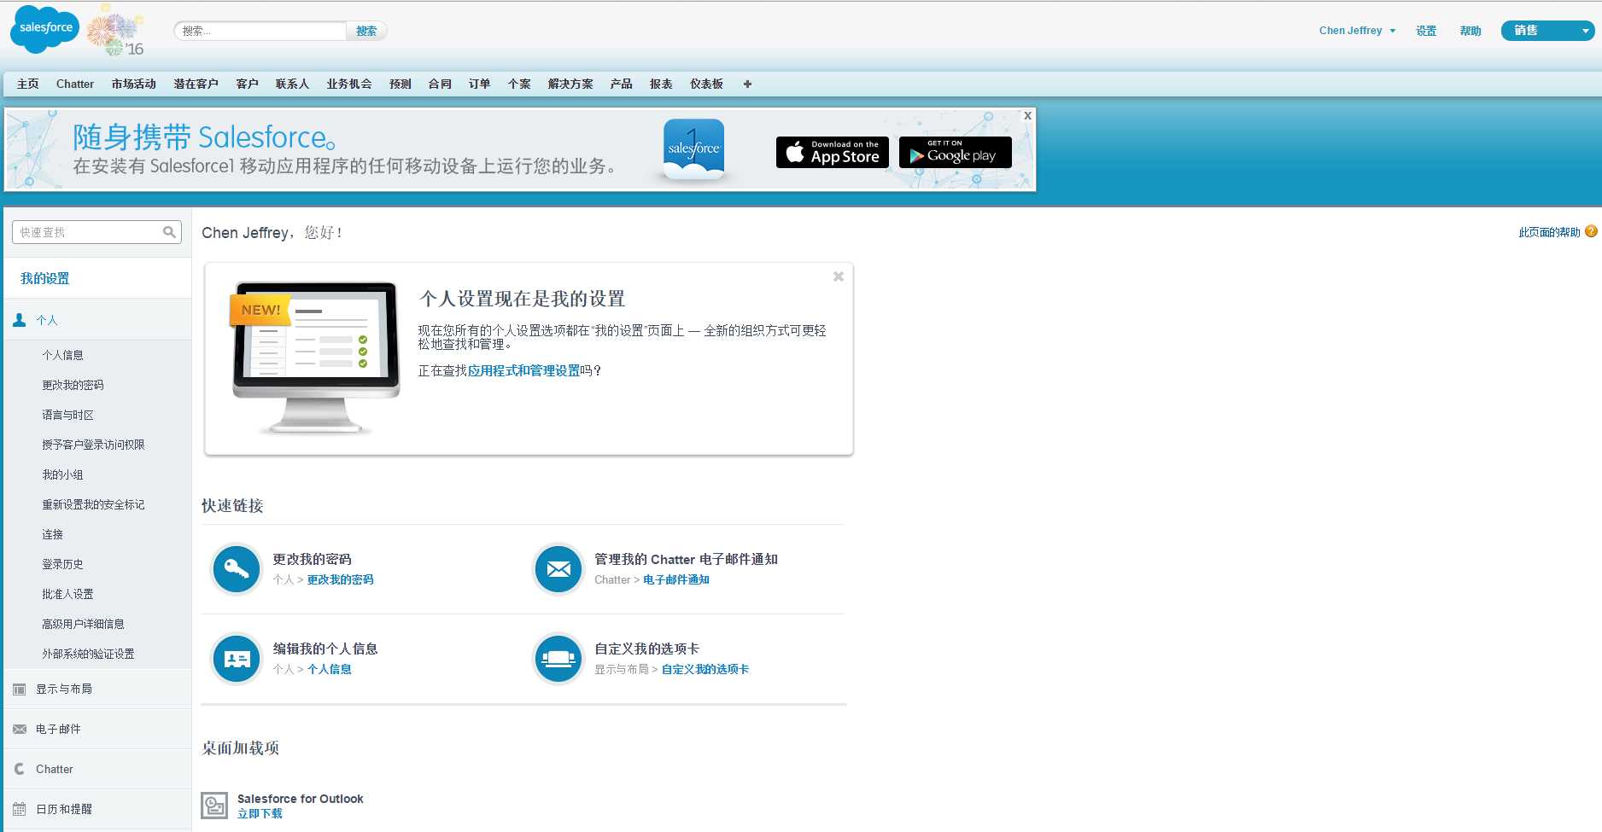Focus the 快速查找 quick find box
The height and width of the screenshot is (832, 1602).
click(x=96, y=232)
